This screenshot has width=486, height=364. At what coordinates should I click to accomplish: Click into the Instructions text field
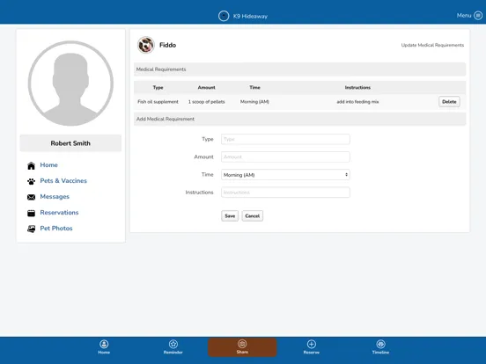[x=285, y=193]
